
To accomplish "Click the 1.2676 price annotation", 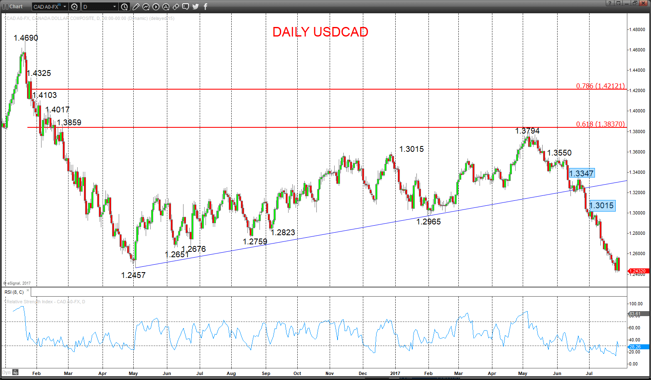I will pos(193,249).
